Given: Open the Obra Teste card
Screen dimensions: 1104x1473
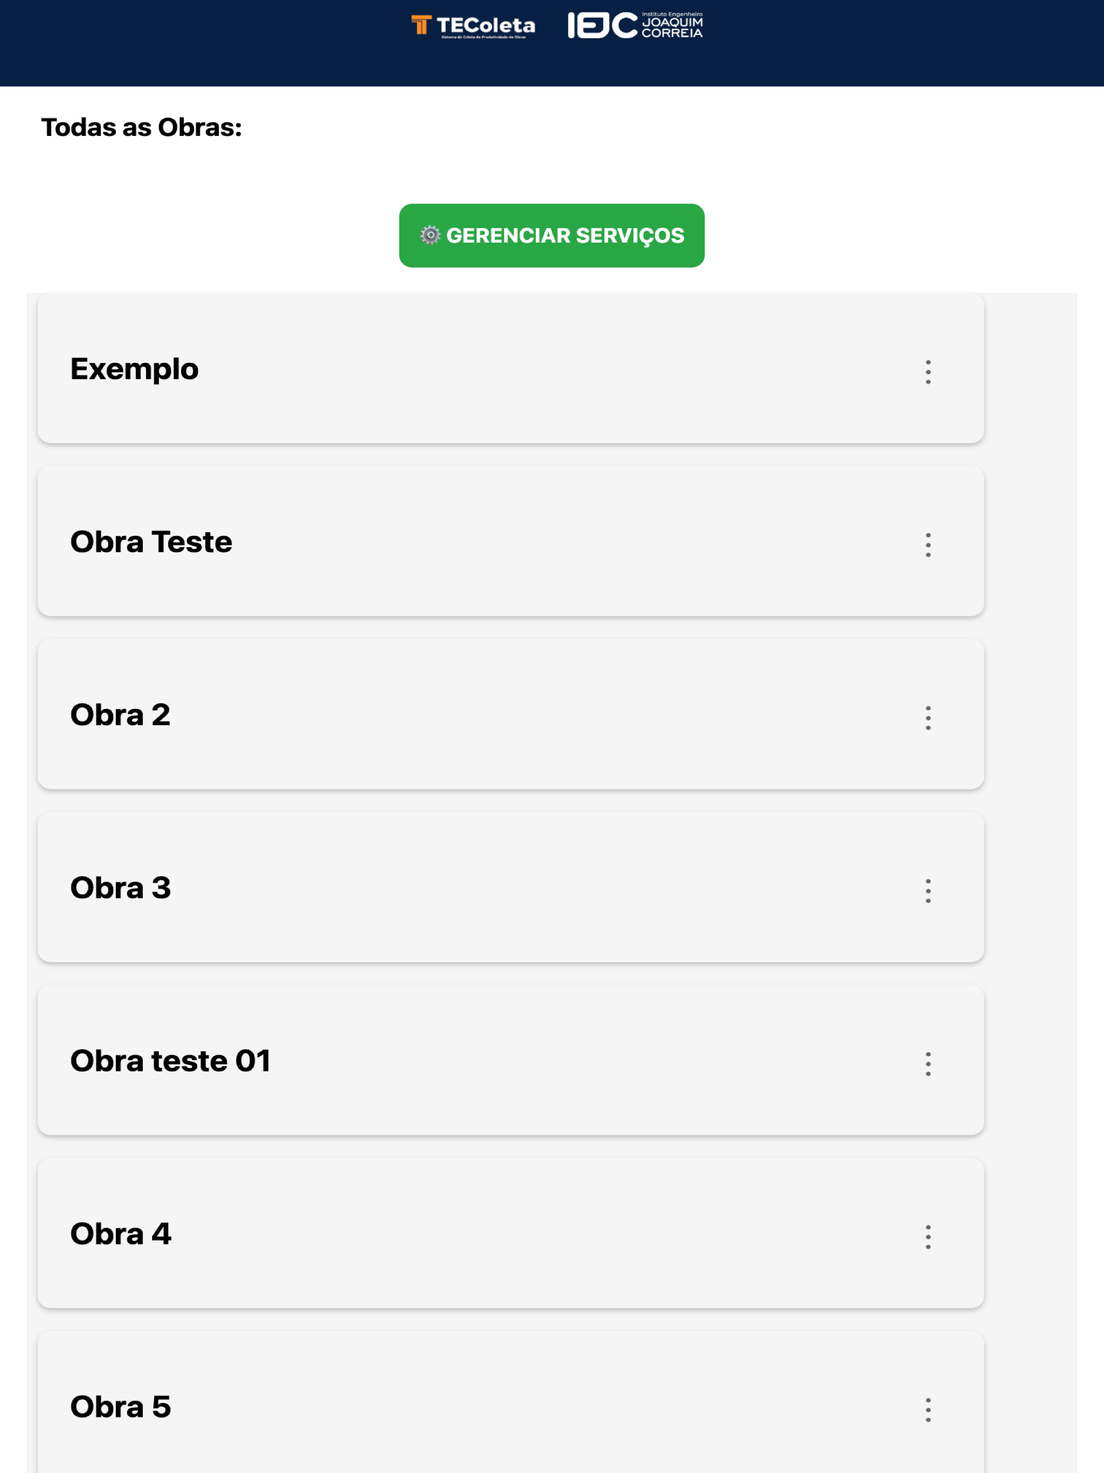Looking at the screenshot, I should [x=510, y=541].
